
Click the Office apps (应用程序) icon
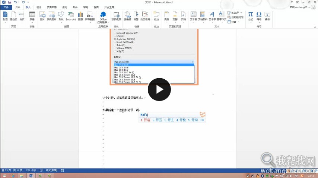click(103, 17)
